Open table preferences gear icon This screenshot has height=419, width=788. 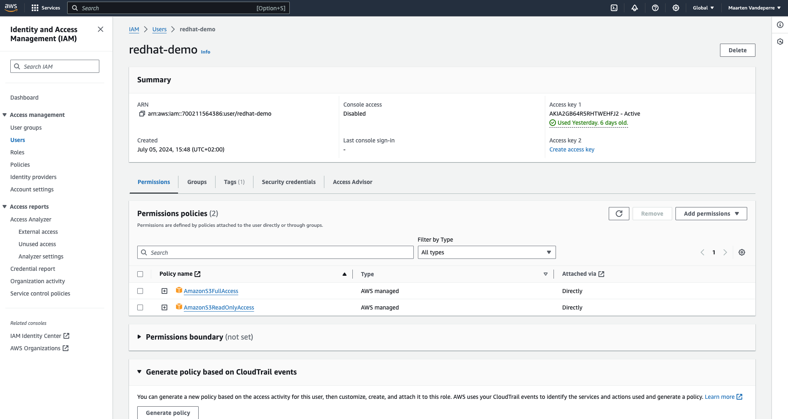[742, 252]
